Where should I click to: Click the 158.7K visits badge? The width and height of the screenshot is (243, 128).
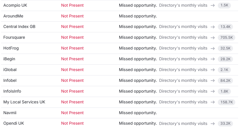tap(226, 102)
